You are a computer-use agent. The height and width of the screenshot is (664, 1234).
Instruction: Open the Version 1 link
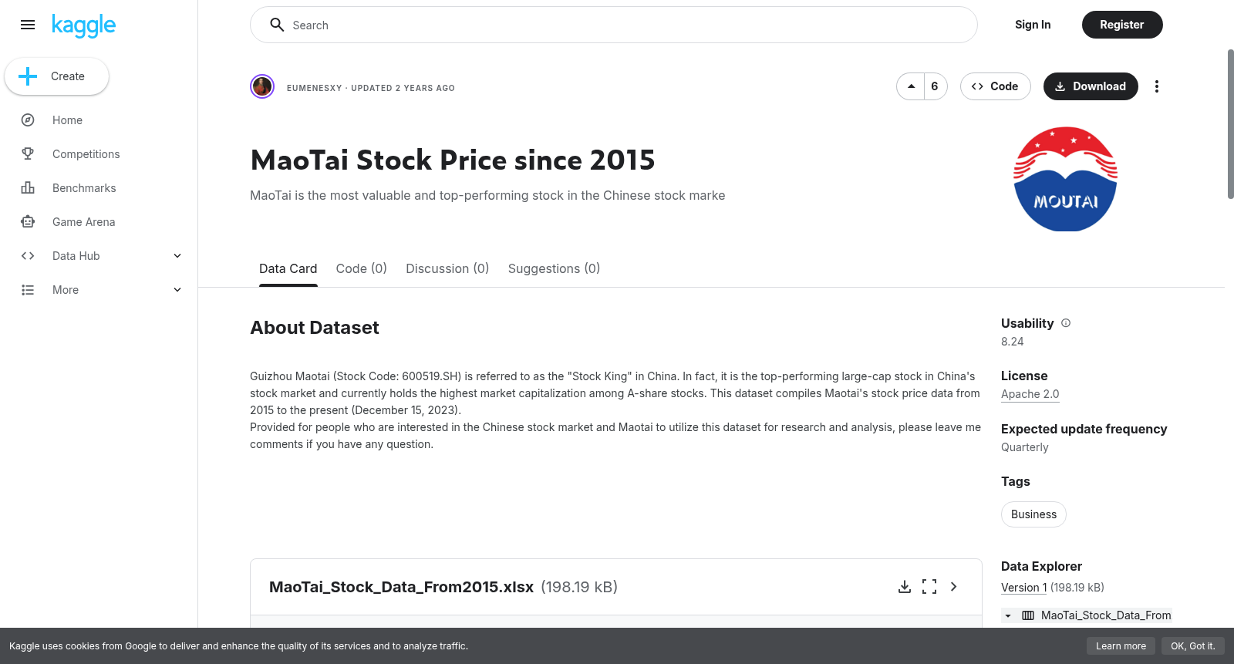(1024, 588)
